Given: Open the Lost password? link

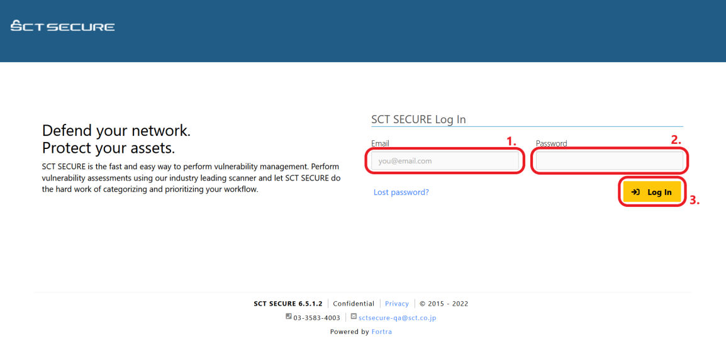Looking at the screenshot, I should coord(401,192).
